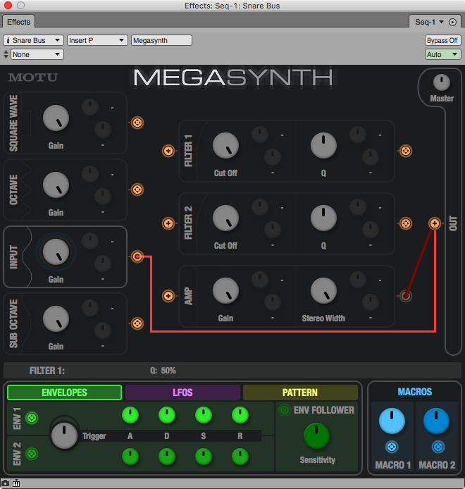
Task: Click the Master volume knob
Action: pyautogui.click(x=442, y=82)
